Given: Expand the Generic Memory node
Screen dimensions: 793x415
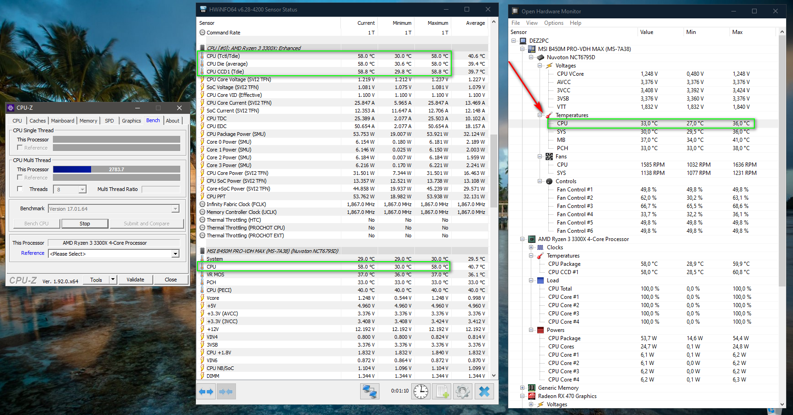Looking at the screenshot, I should point(523,388).
